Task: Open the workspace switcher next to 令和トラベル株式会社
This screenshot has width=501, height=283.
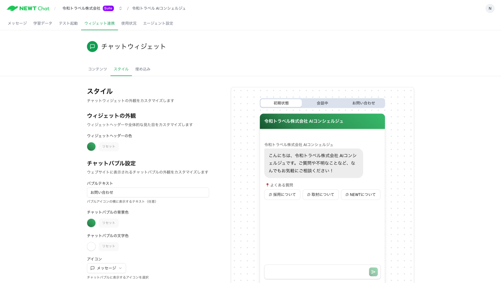Action: pos(120,8)
